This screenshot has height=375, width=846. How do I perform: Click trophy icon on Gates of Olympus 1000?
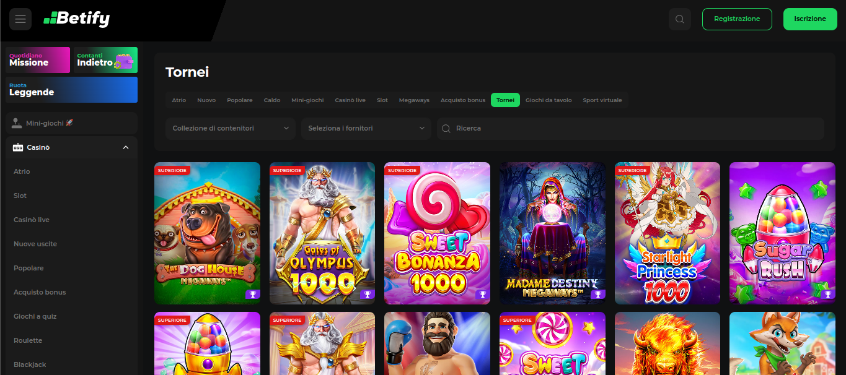(368, 295)
